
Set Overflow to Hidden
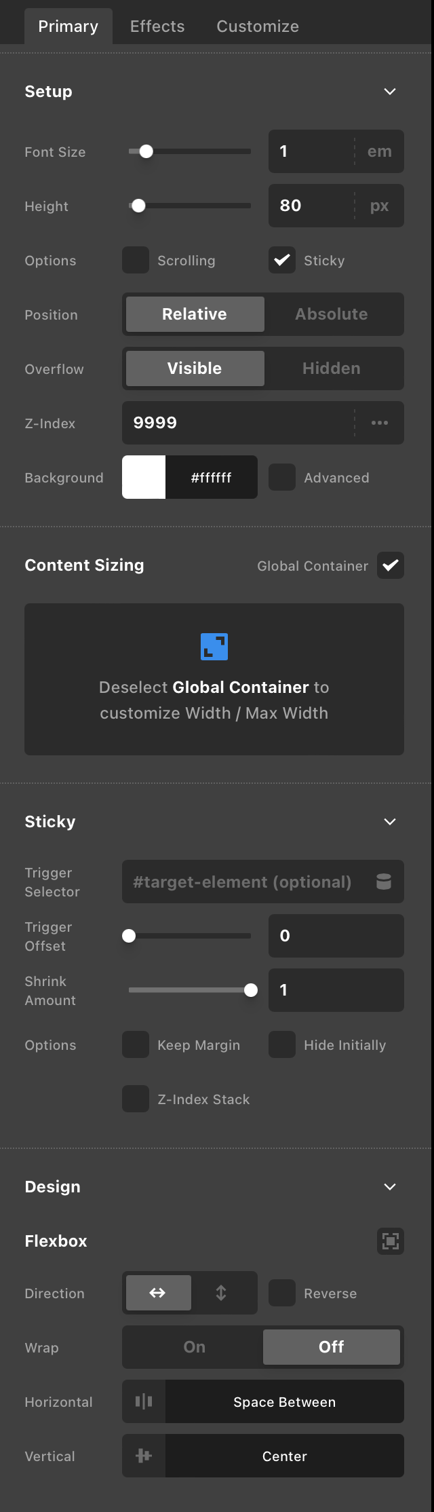pos(332,368)
